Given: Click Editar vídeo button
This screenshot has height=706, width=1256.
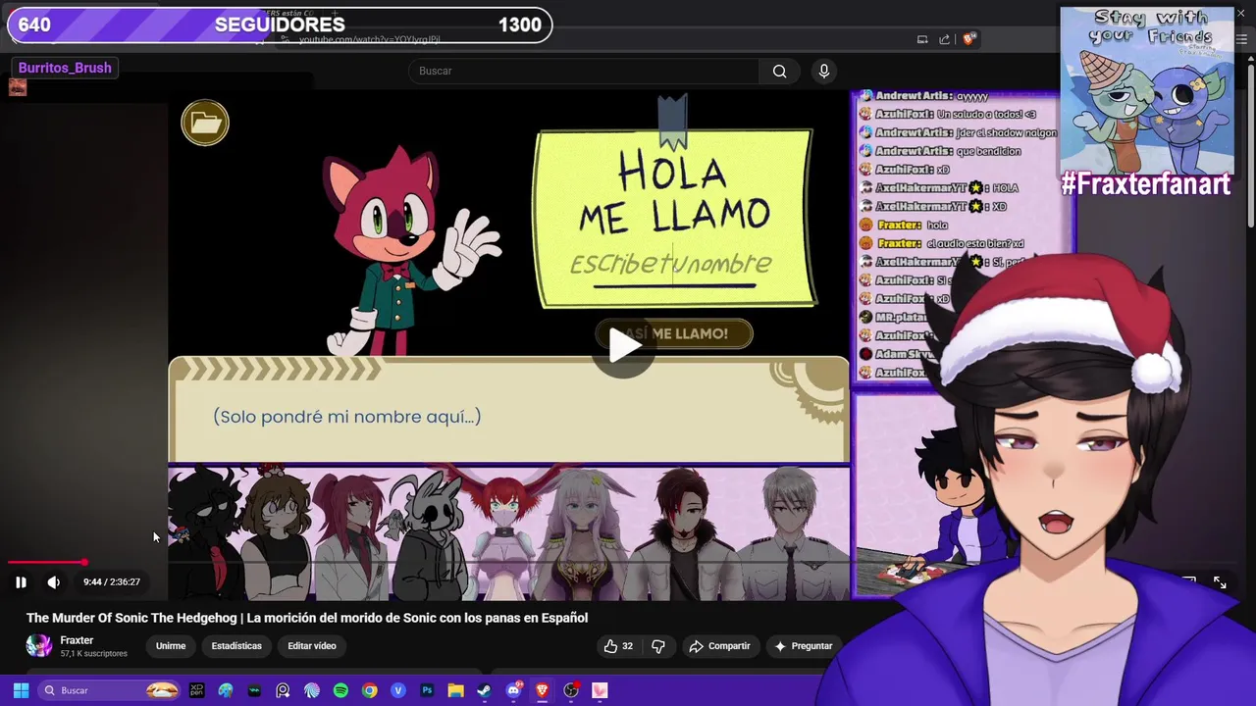Looking at the screenshot, I should coord(312,646).
